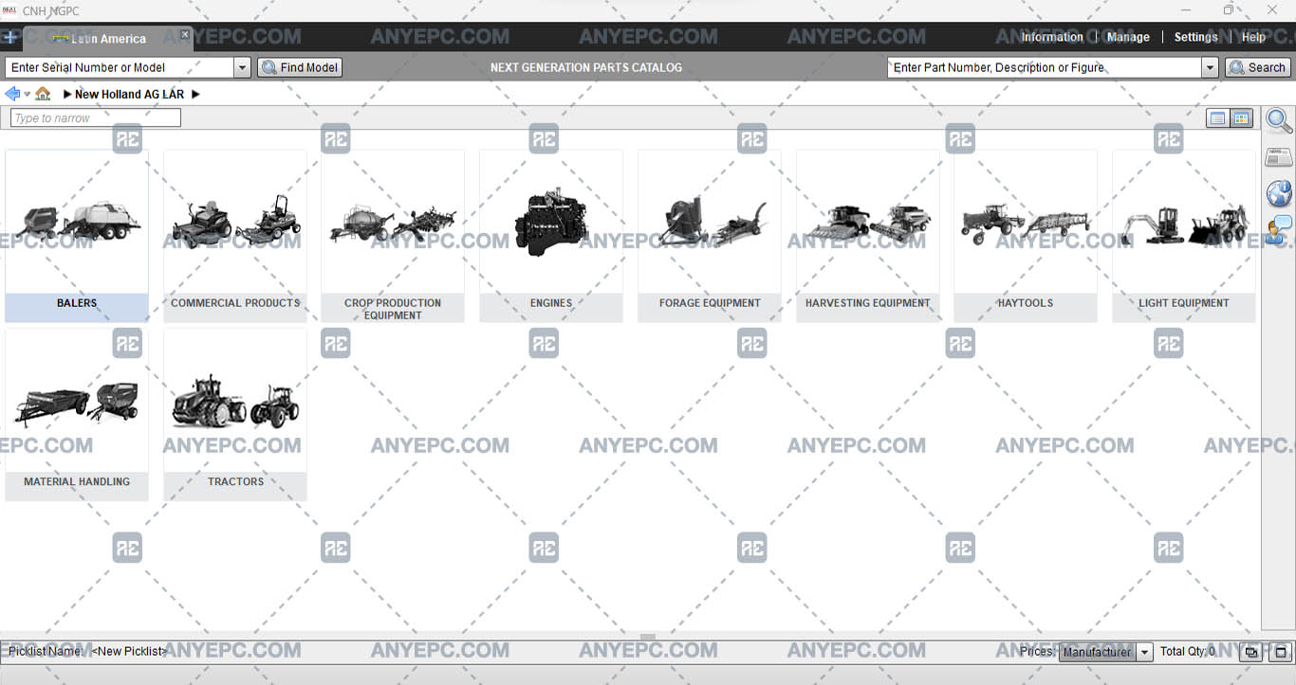Open globe information sidebar icon
The width and height of the screenshot is (1296, 685).
tap(1279, 193)
